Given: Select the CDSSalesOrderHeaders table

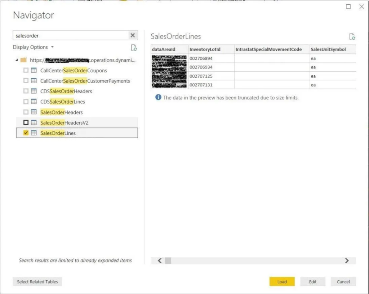Looking at the screenshot, I should pos(66,91).
